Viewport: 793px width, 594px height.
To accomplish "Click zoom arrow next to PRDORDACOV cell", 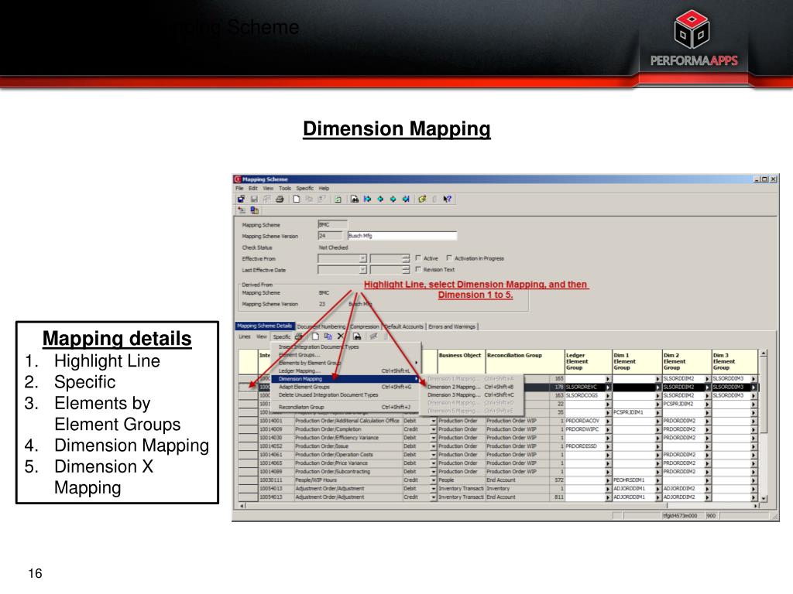I will (608, 421).
